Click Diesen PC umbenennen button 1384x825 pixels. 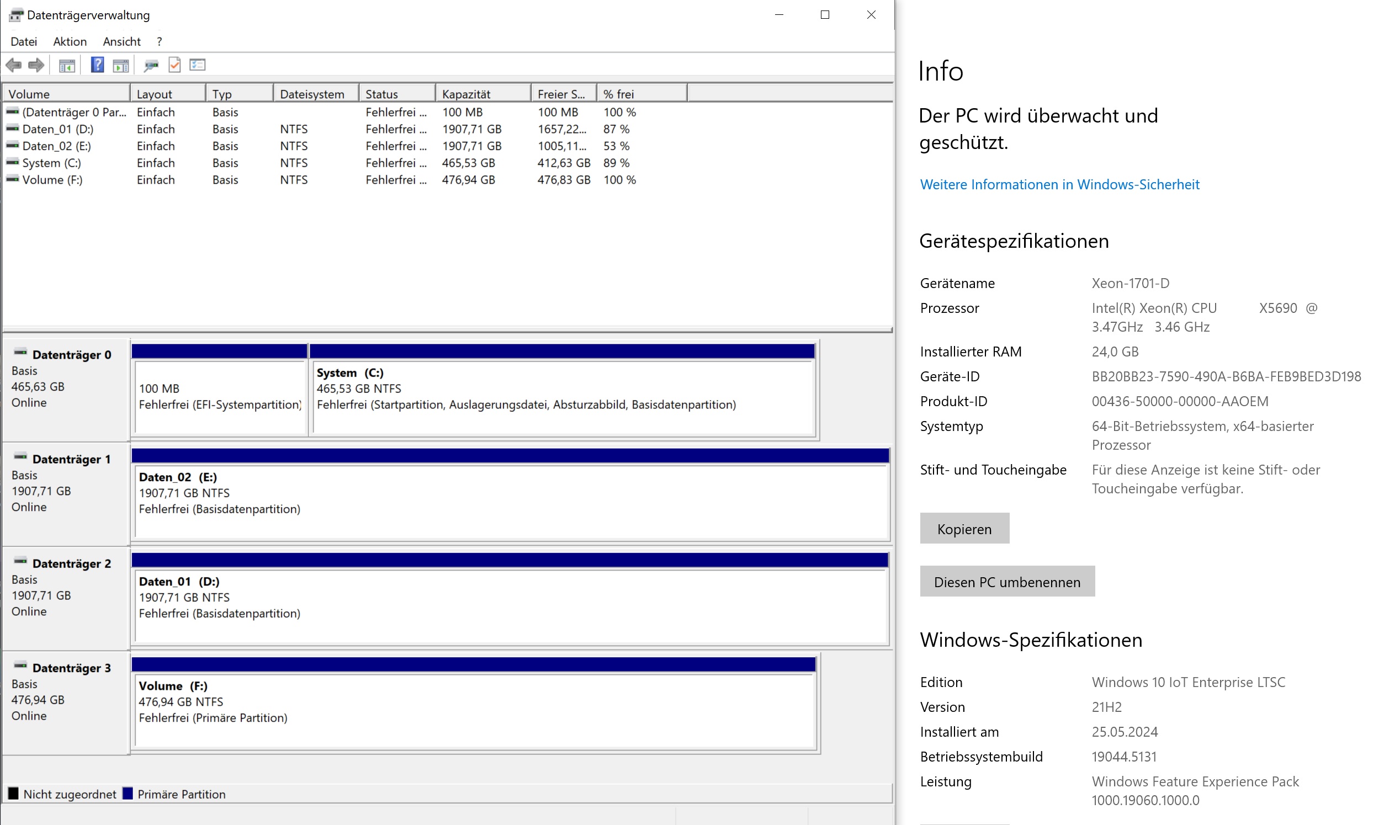tap(1007, 582)
